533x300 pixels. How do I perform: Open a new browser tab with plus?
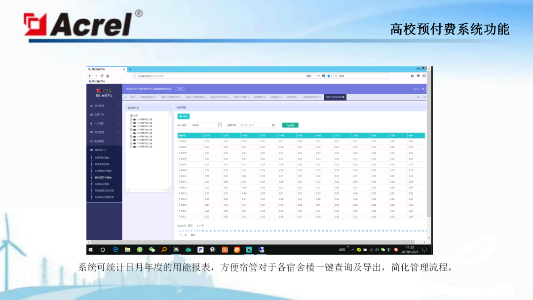tap(130, 69)
